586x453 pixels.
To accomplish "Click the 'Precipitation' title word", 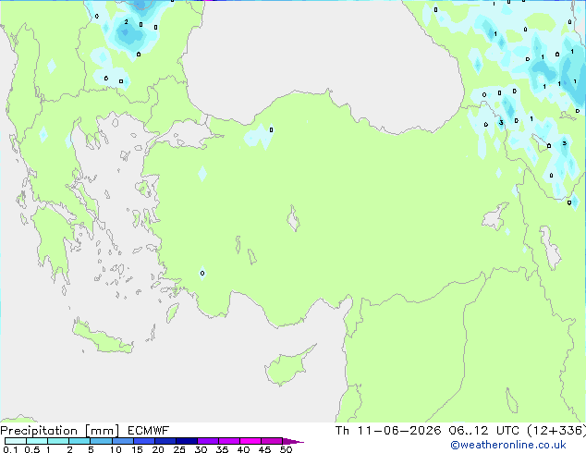I will click(x=39, y=431).
